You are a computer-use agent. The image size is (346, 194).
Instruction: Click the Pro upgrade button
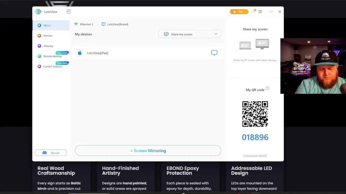[x=239, y=12]
